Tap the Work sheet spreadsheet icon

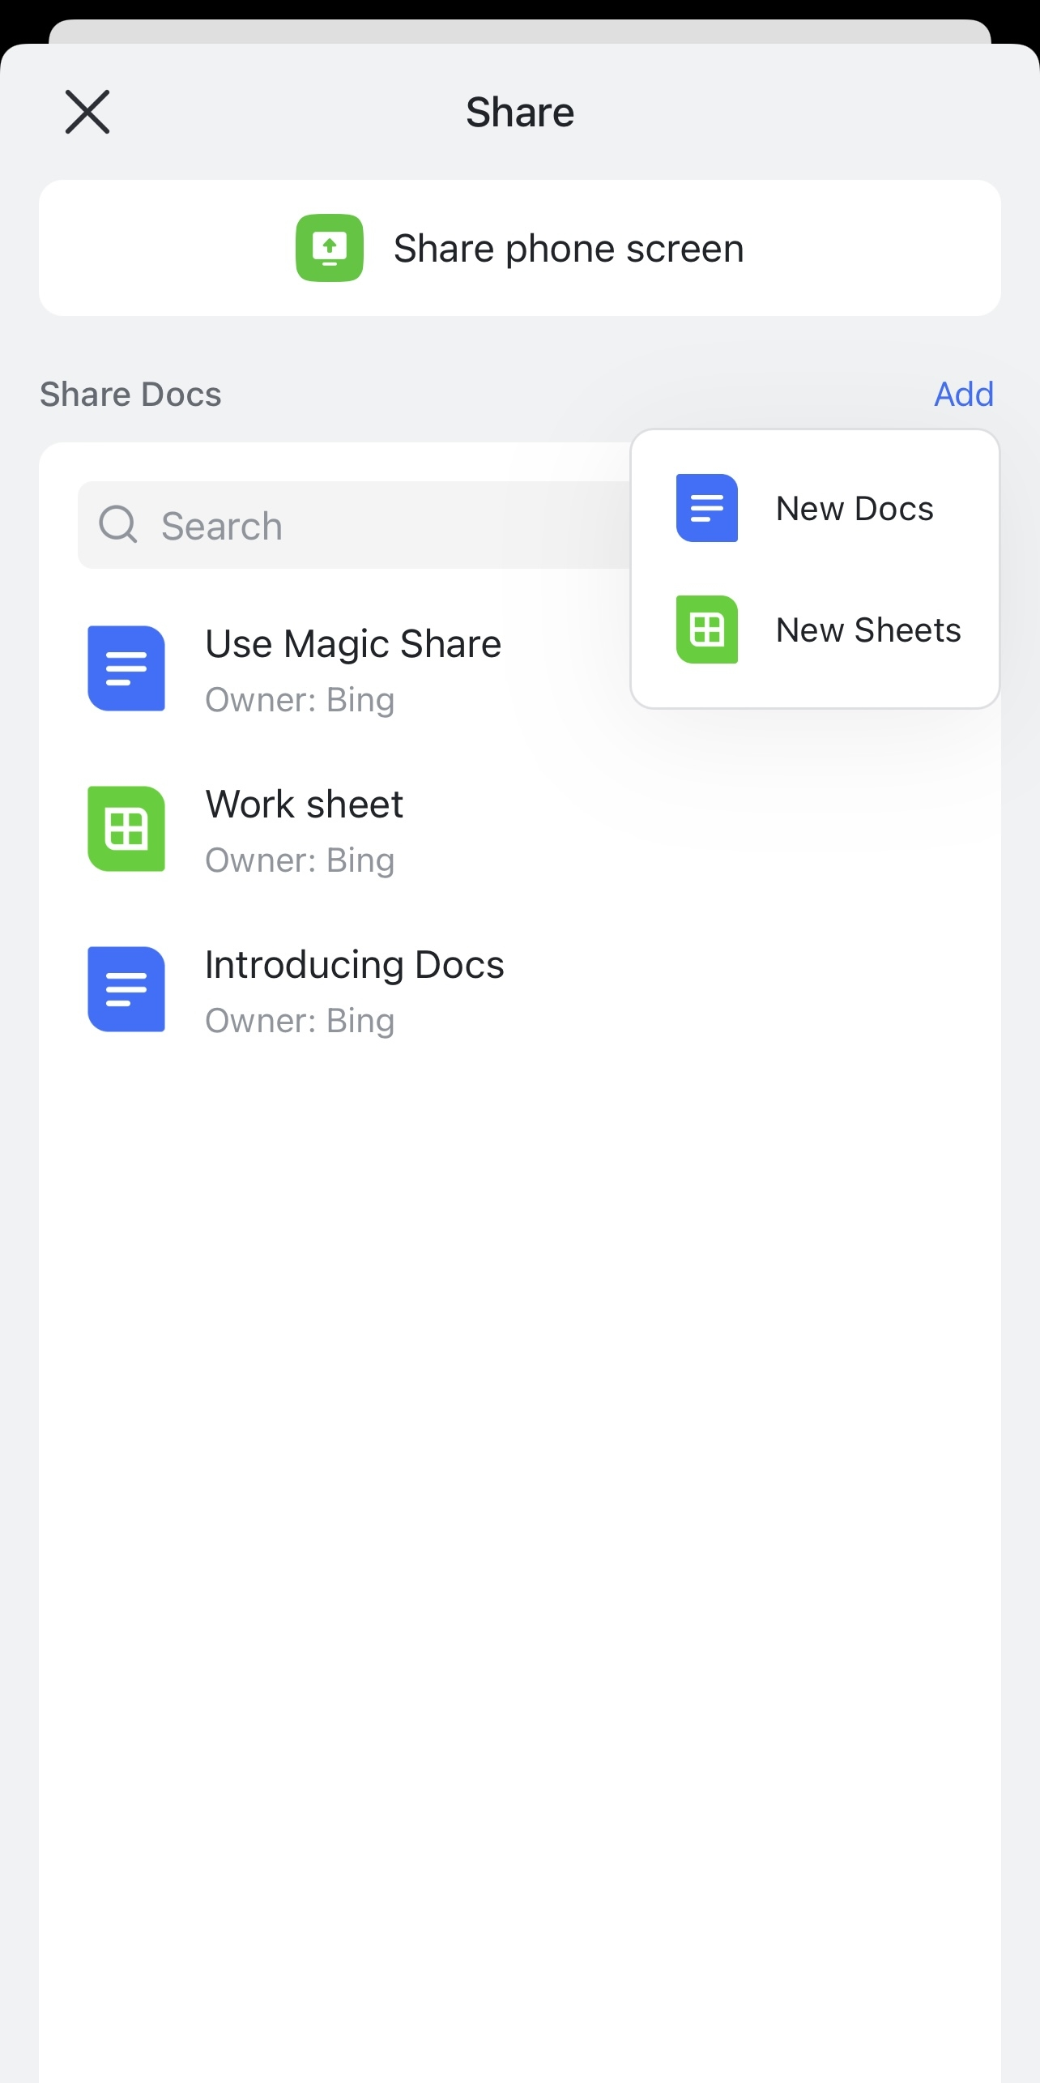[126, 829]
